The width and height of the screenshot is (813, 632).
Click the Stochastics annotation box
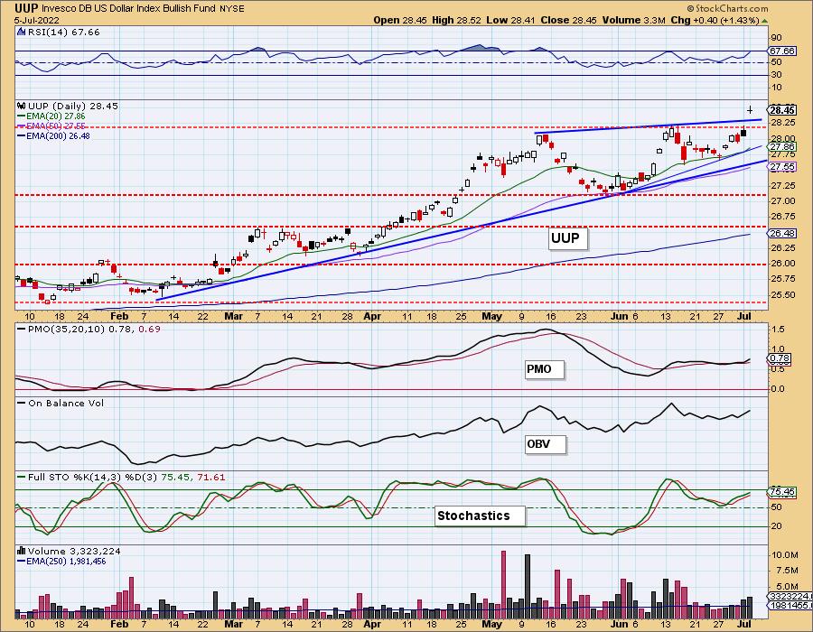pos(479,516)
